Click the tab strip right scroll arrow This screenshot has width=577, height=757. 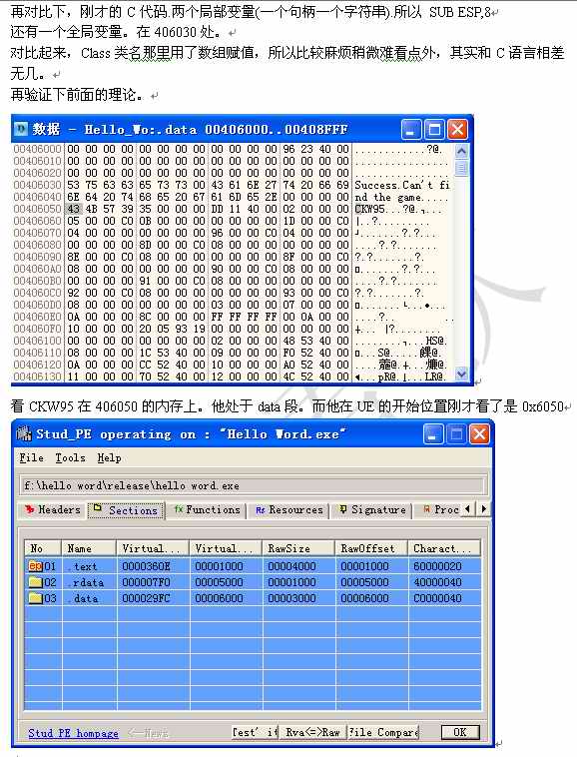(484, 509)
